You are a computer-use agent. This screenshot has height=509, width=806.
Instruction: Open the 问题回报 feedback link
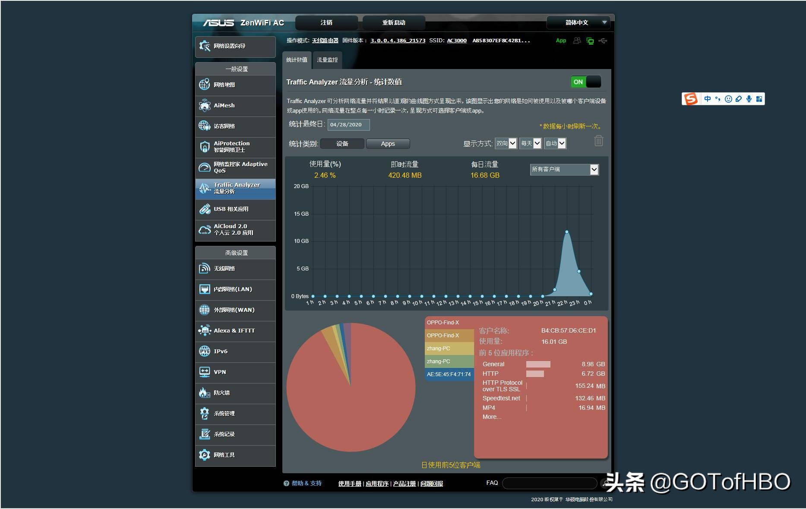pos(432,484)
